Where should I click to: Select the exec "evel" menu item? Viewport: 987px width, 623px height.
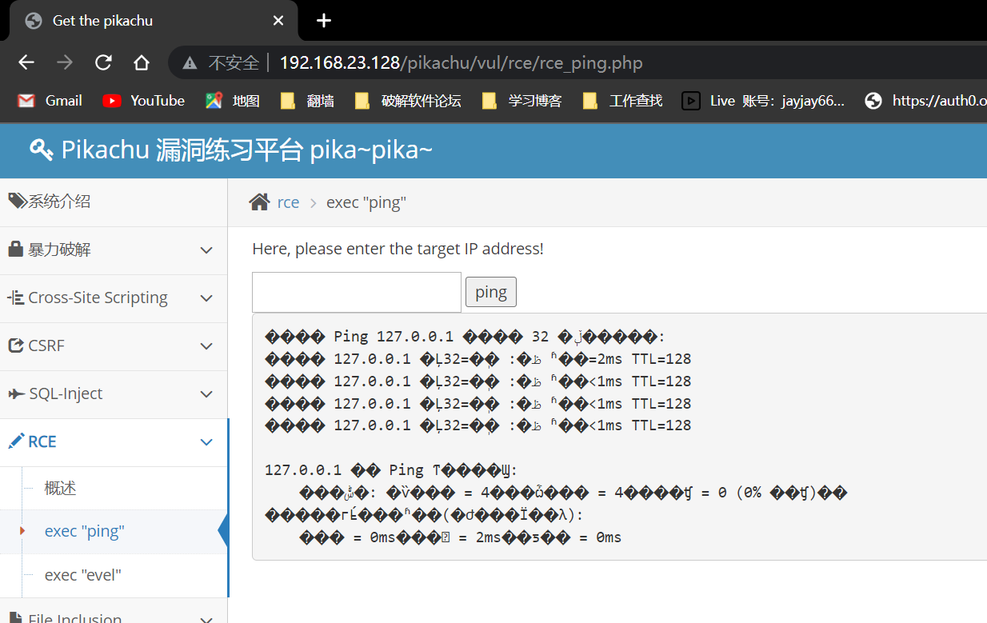pos(82,575)
